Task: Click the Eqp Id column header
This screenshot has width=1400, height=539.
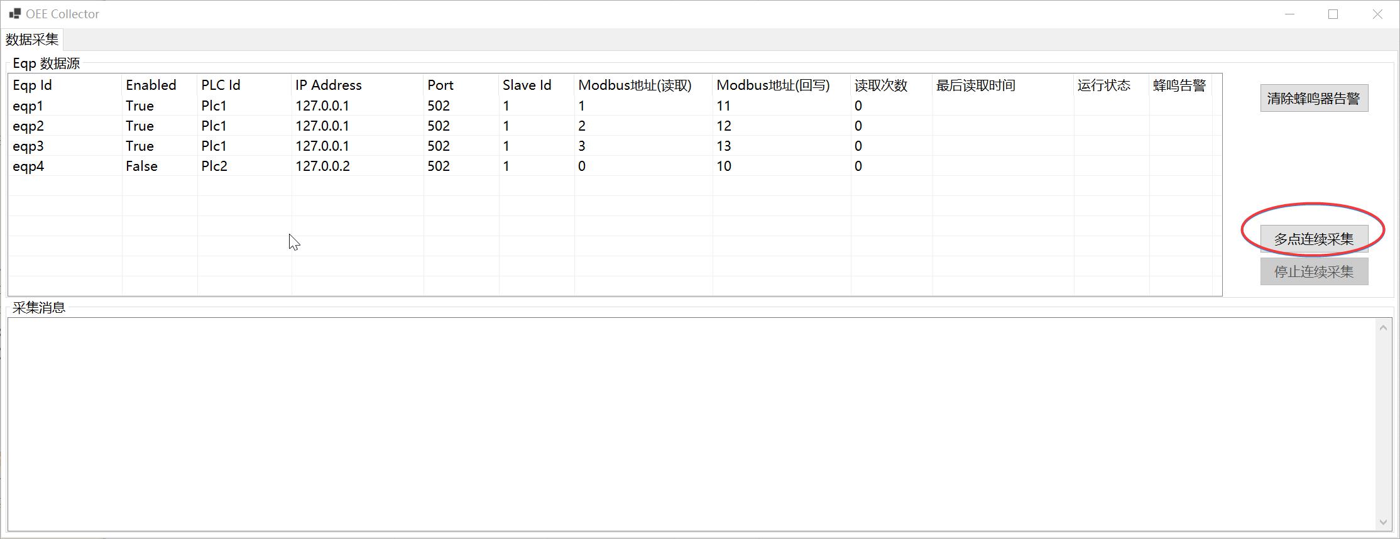Action: pos(33,85)
